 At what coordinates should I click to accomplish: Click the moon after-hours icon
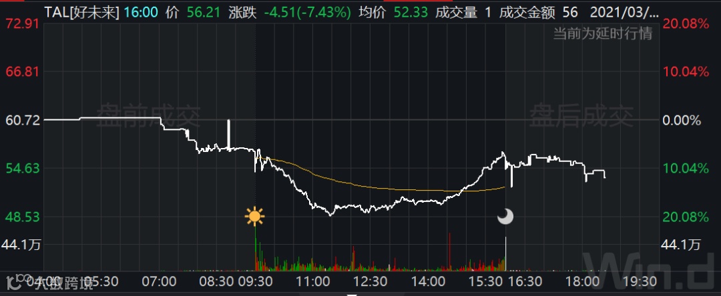[505, 216]
